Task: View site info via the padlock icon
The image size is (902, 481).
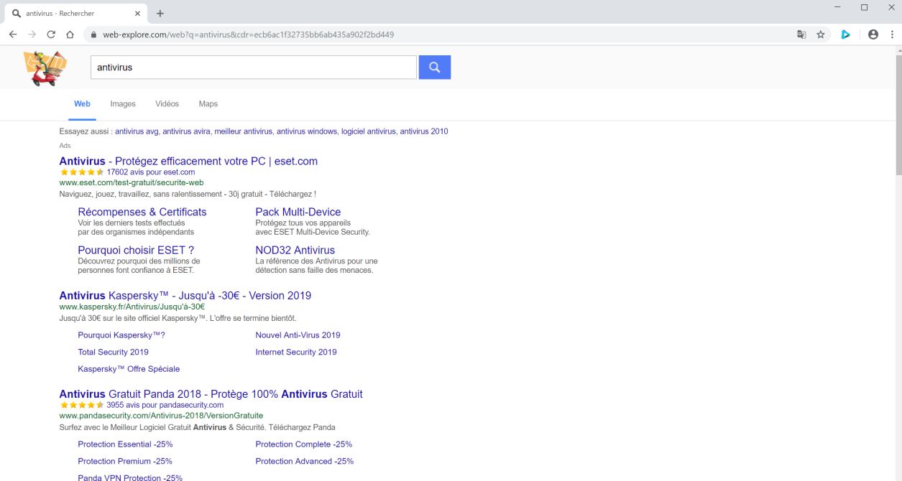Action: pyautogui.click(x=93, y=34)
